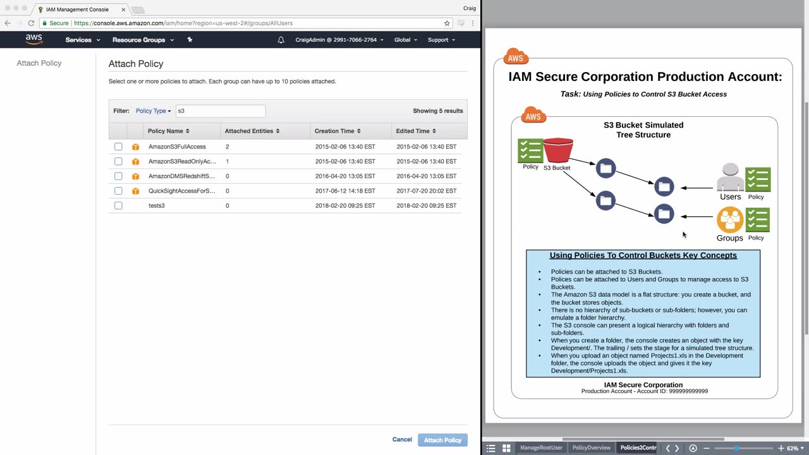Switch to the ManageRootUser tab
The image size is (809, 455).
click(541, 448)
